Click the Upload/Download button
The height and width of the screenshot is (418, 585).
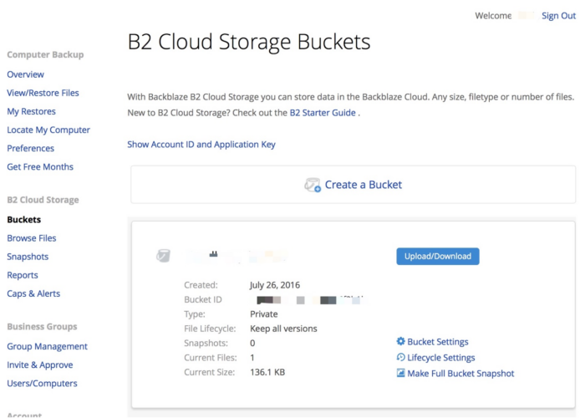pyautogui.click(x=438, y=257)
